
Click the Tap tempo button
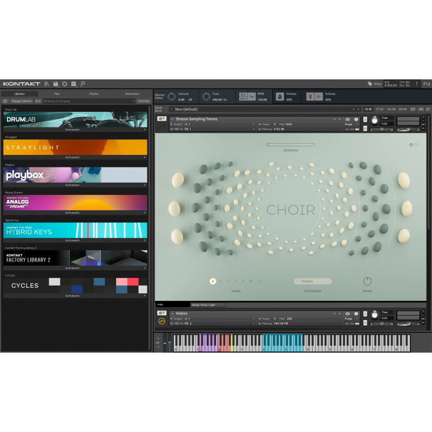pos(252,97)
